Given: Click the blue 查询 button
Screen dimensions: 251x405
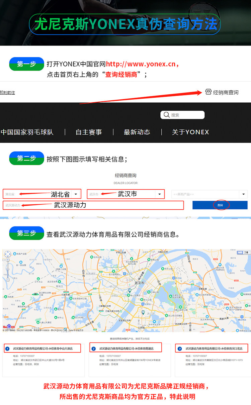Looking at the screenshot, I should [x=220, y=205].
